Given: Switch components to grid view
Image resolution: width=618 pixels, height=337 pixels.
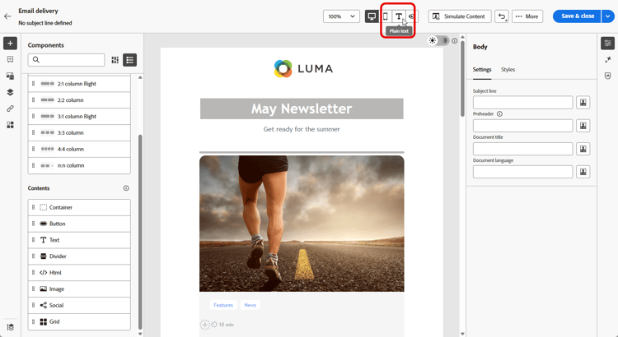Looking at the screenshot, I should (115, 60).
